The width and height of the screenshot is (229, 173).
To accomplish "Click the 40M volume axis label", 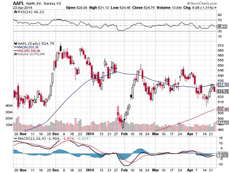I will click(x=9, y=106).
